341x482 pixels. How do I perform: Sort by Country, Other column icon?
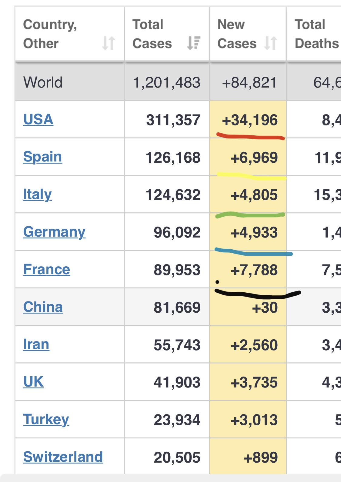point(108,43)
